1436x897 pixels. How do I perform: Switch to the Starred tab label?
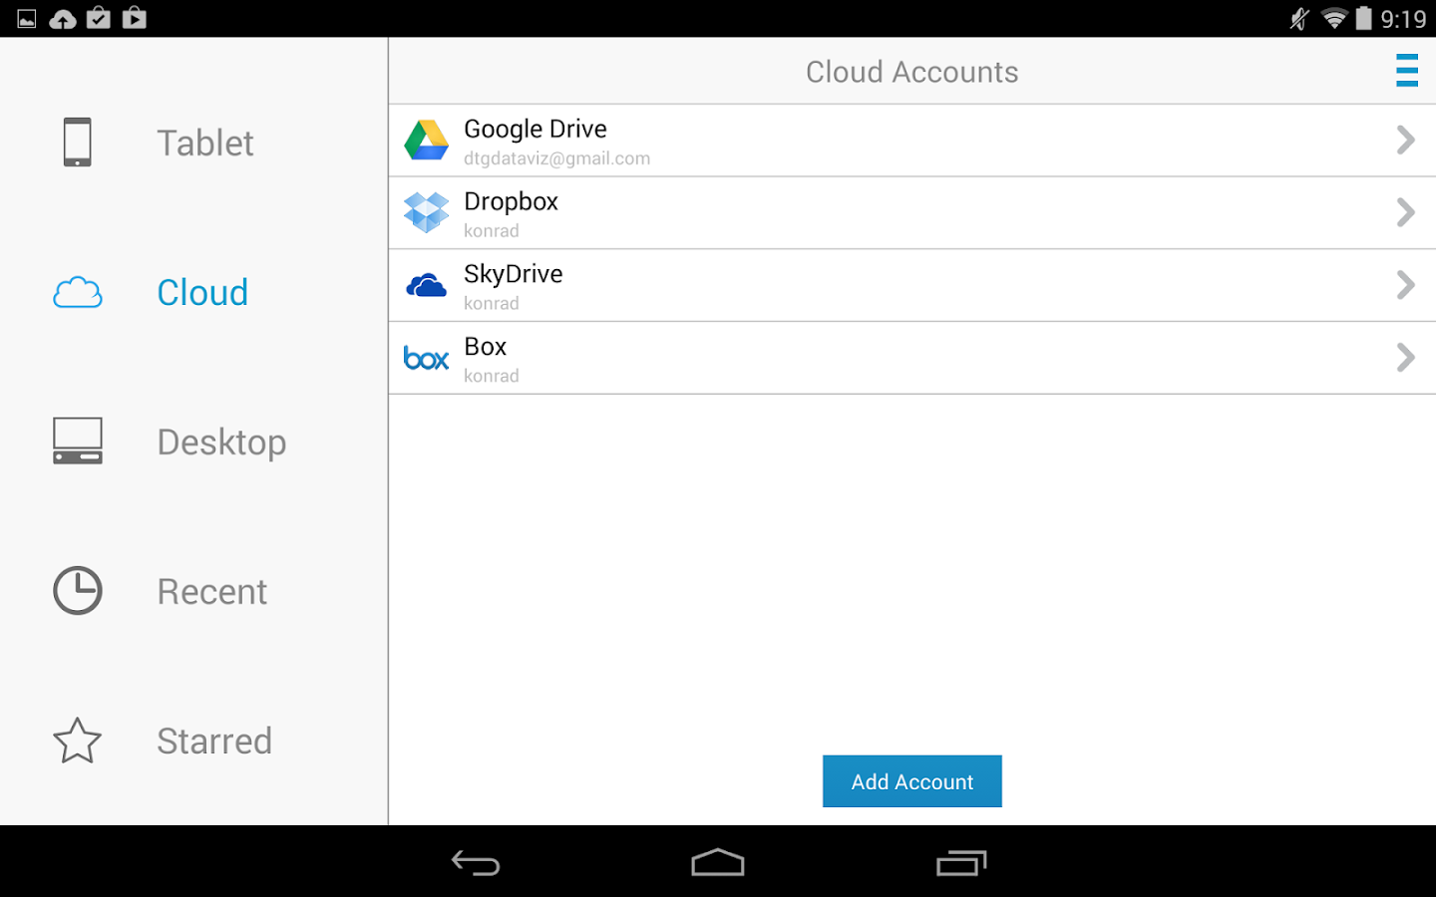coord(214,742)
